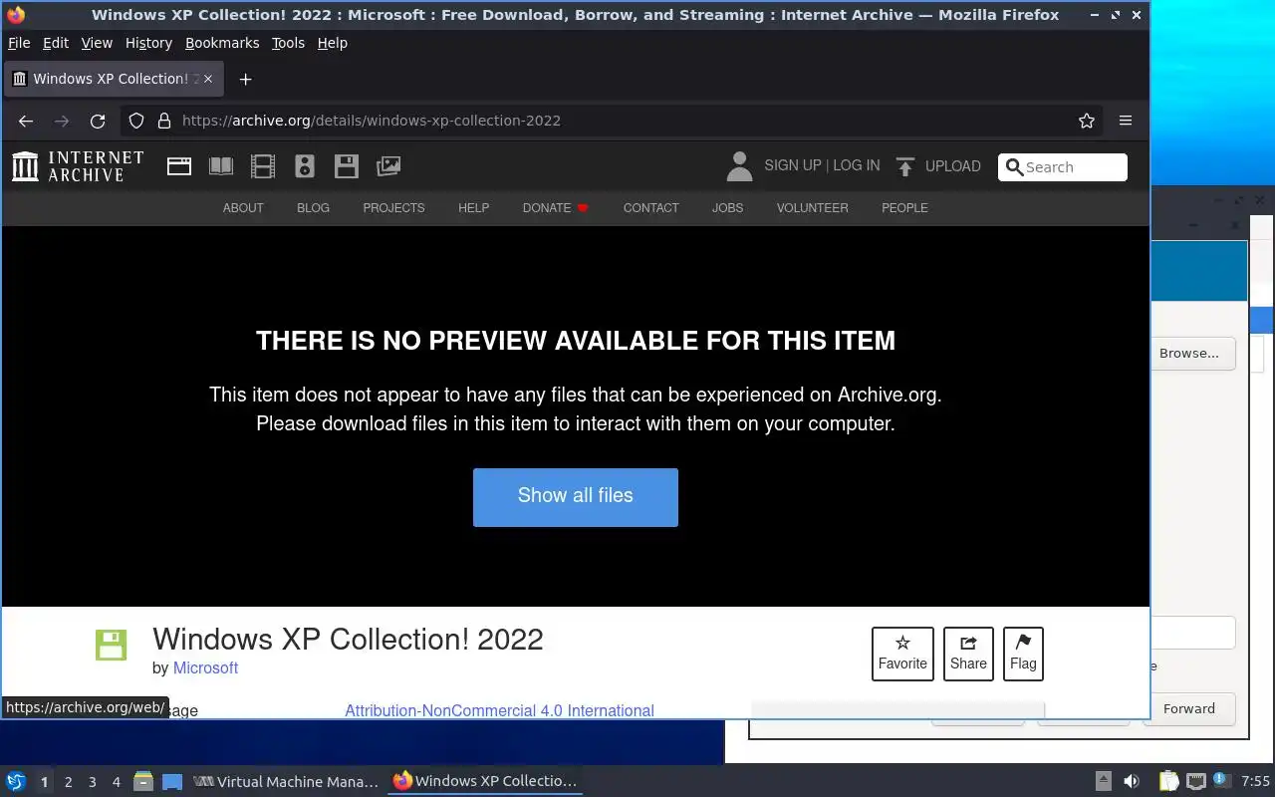Click the notification tray icon with exclamation badge
Screen dimensions: 1275x797
1222,780
